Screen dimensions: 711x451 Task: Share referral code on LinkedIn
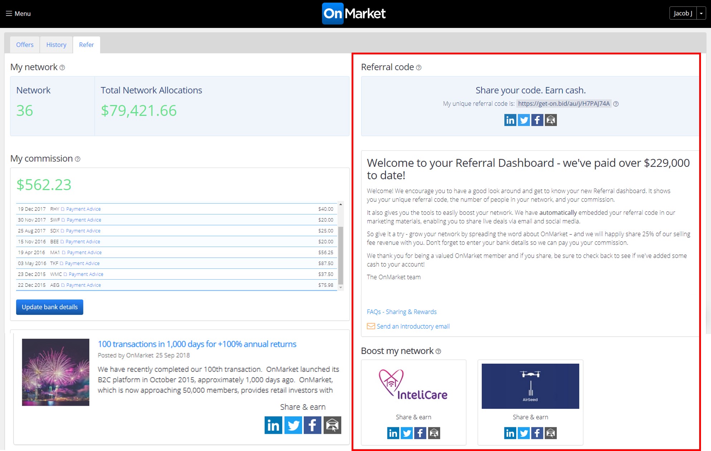point(510,120)
